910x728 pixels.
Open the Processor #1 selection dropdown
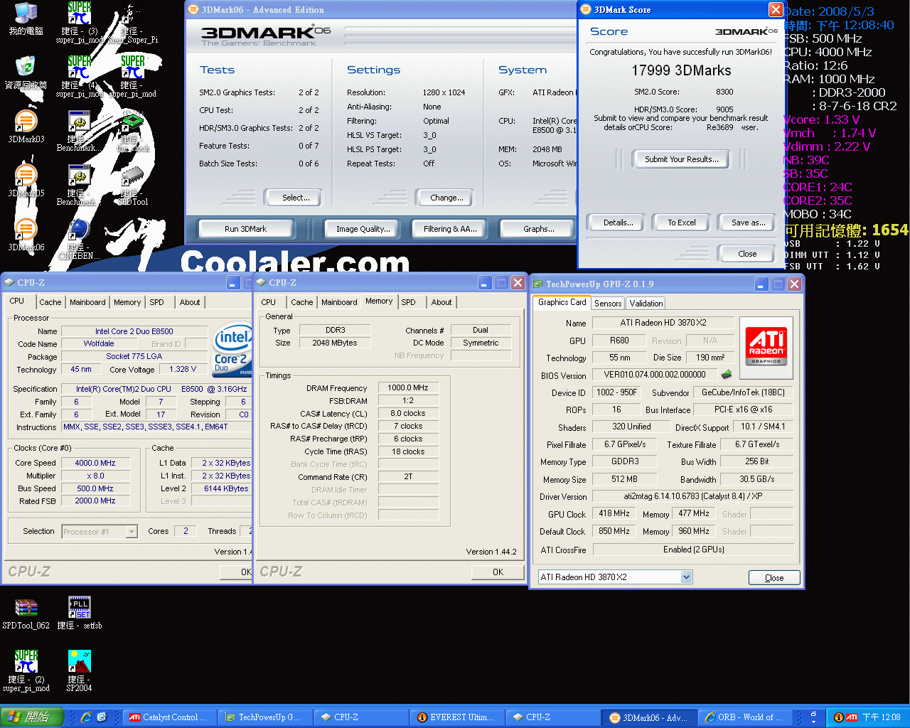[132, 532]
